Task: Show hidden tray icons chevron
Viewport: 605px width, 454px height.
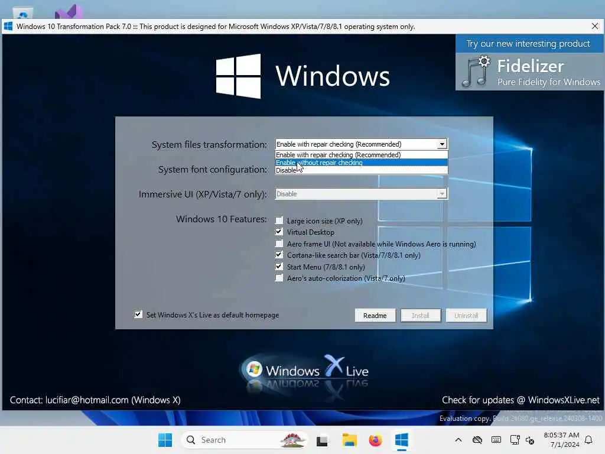Action: [x=458, y=440]
